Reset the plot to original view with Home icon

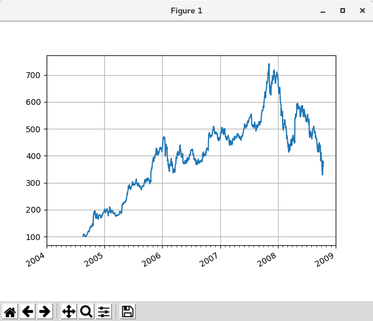pos(10,312)
